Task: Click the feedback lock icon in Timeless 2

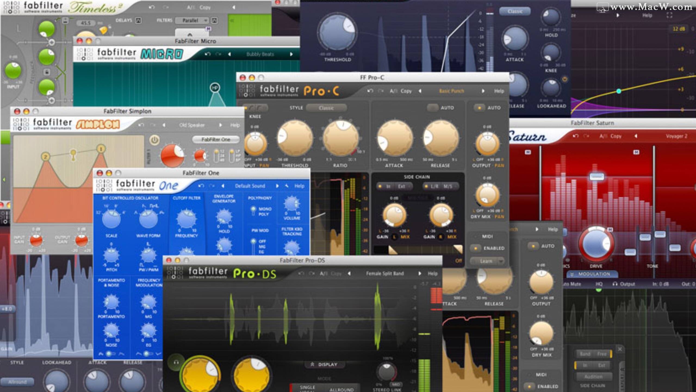Action: 46,72
